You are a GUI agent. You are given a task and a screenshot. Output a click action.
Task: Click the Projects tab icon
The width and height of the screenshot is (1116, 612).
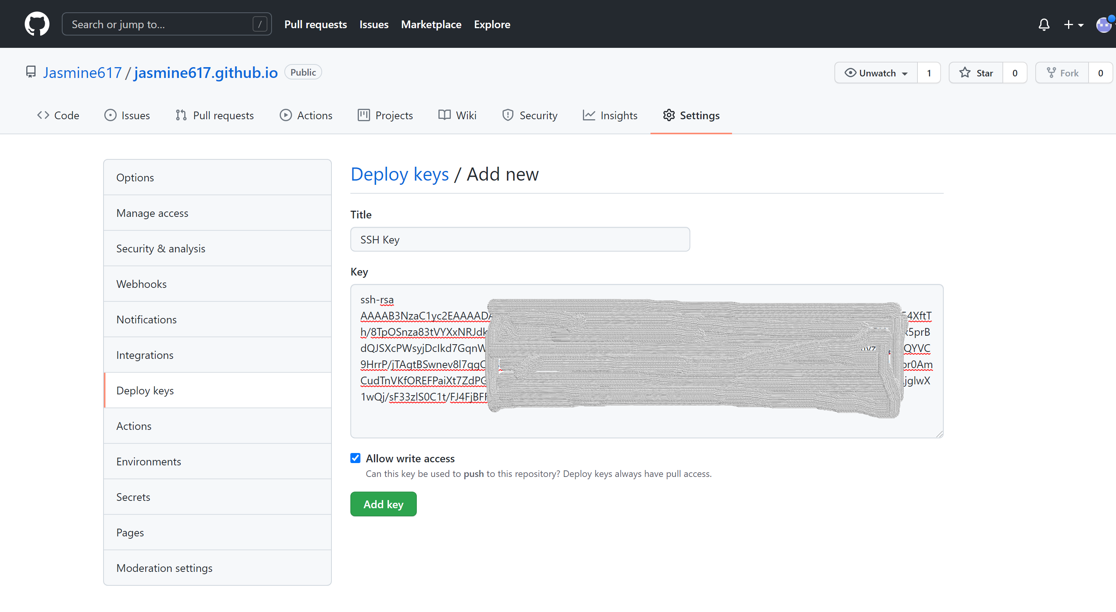[x=363, y=115]
